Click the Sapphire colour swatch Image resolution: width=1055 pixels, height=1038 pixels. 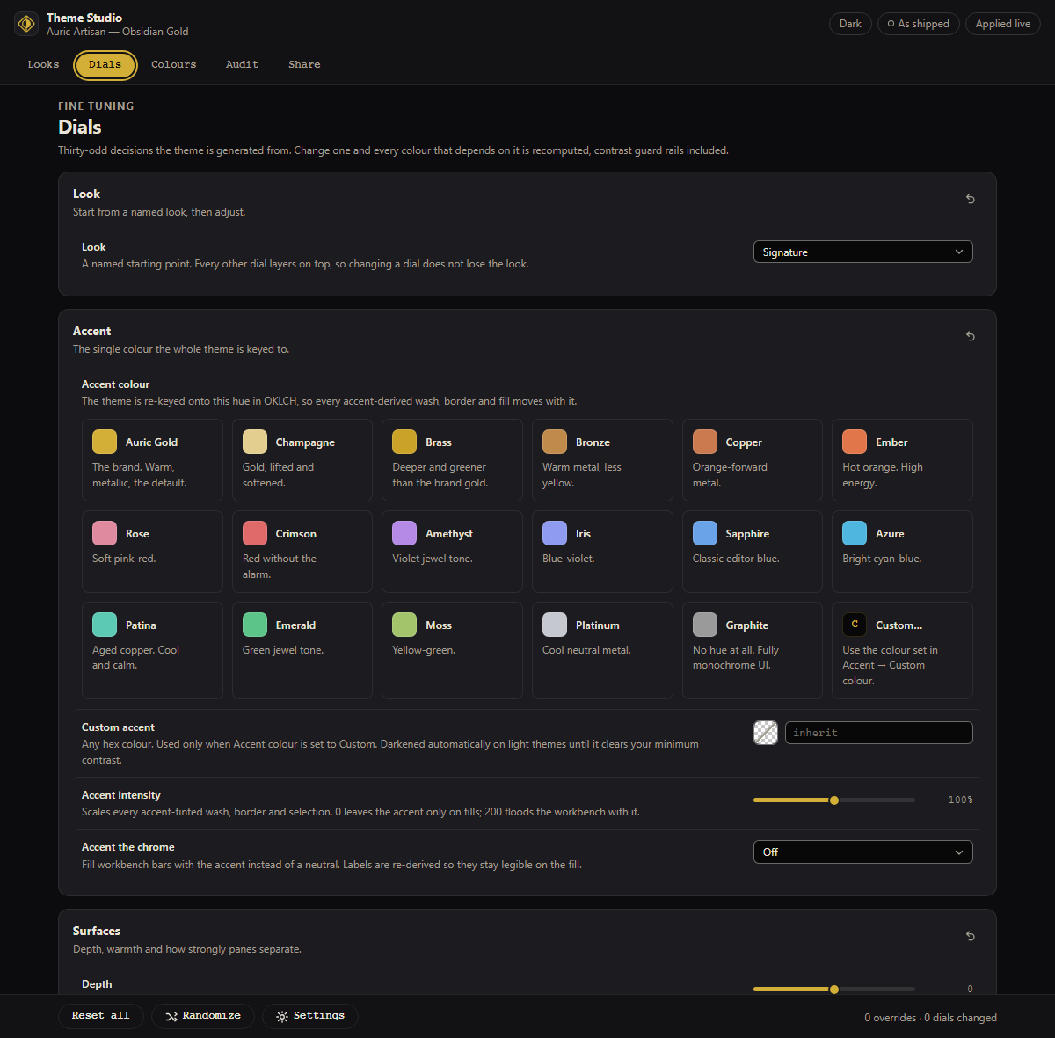point(705,533)
